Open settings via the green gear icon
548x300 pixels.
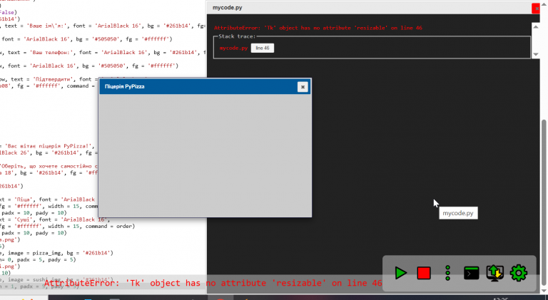click(x=519, y=273)
